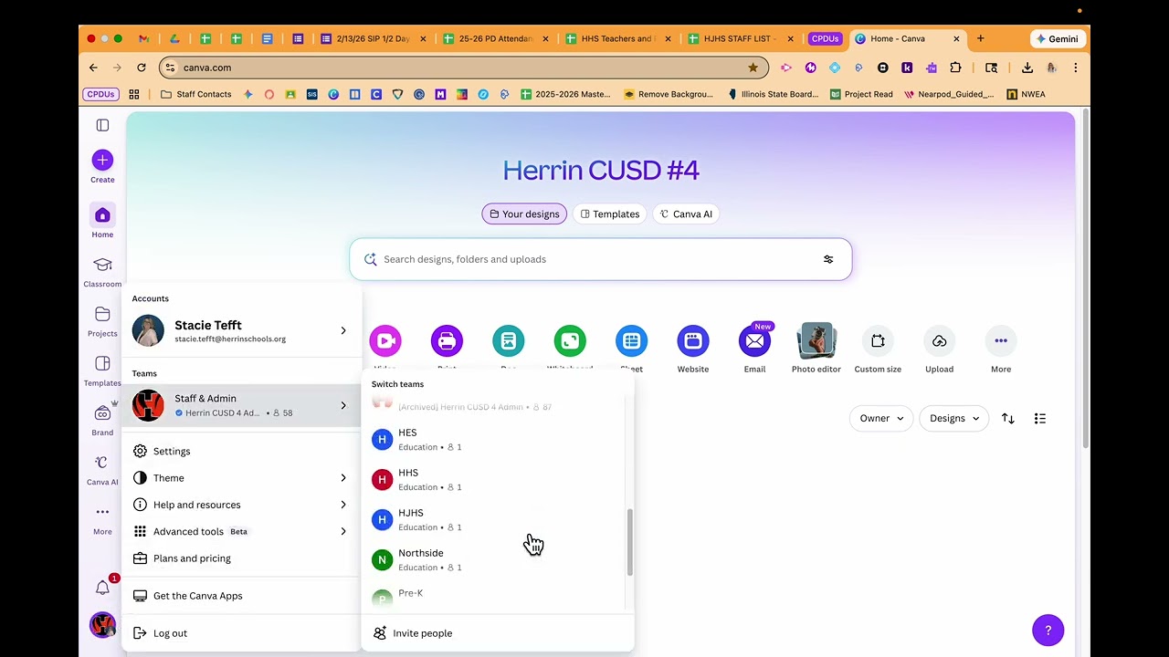The width and height of the screenshot is (1169, 657).
Task: Open the search filter options icon
Action: [x=828, y=259]
